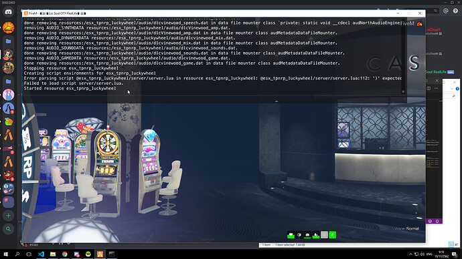Open Visual Studio Code from taskbar
Viewport: 462px width, 259px height.
(41, 254)
